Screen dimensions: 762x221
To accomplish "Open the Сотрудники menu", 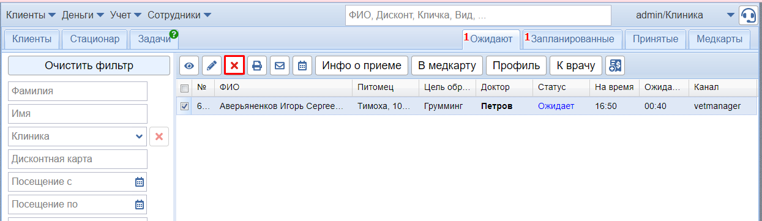I will coord(179,15).
